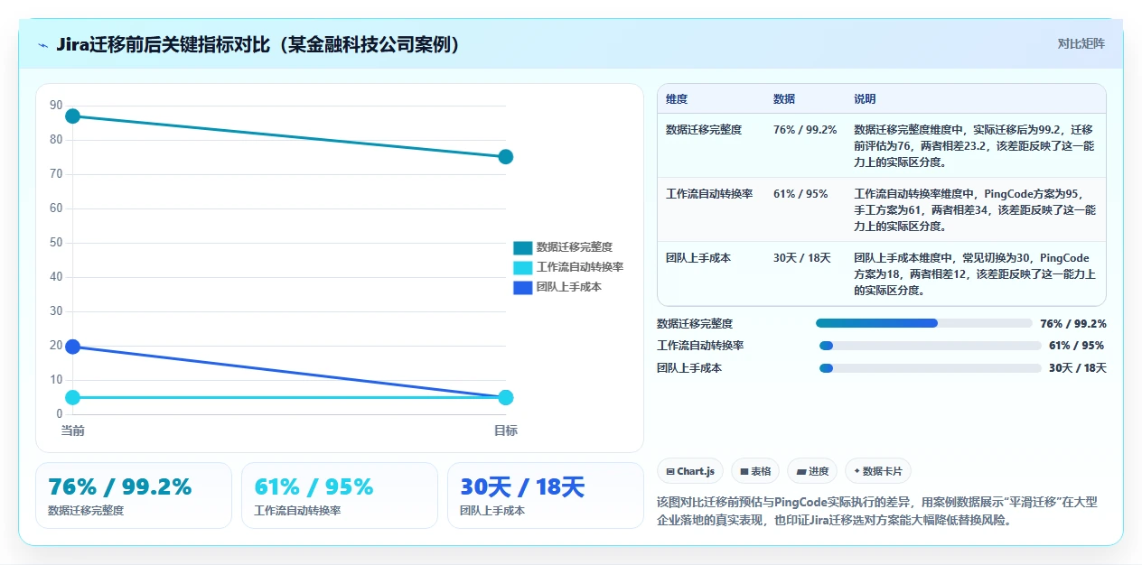Click the 工作流自动转换率 legend color box

click(x=523, y=267)
